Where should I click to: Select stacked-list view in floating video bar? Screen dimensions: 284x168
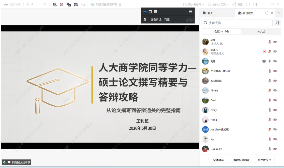click(156, 11)
